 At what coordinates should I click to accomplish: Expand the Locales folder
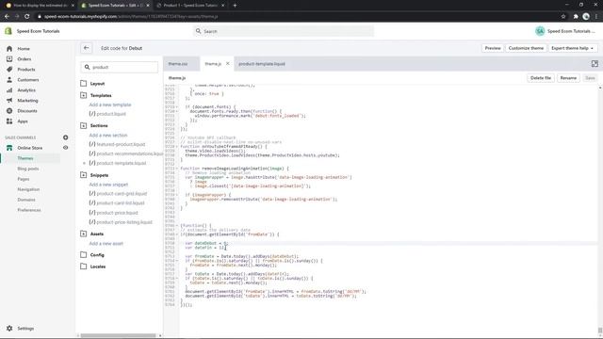[x=84, y=266]
